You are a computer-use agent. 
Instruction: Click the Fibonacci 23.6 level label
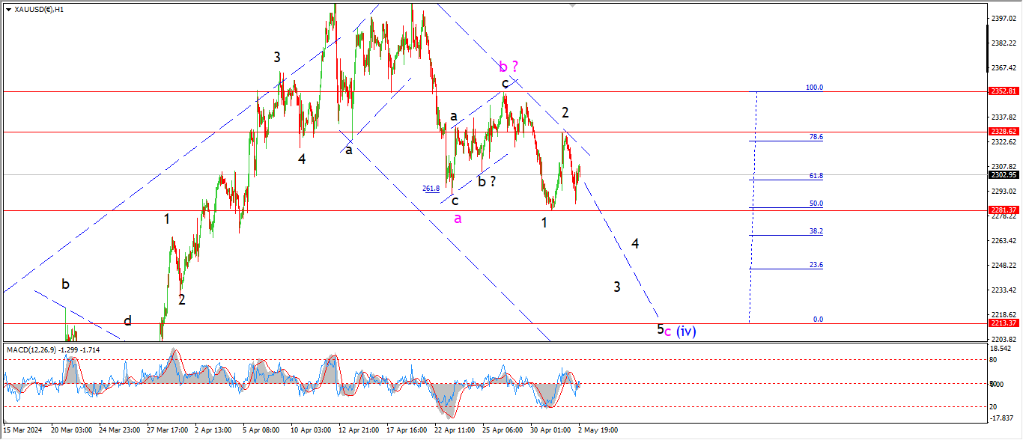point(816,265)
